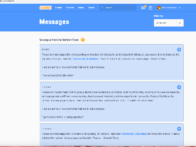This screenshot has height=147, width=196.
Task: Click the orange unread count badge
Action: (x=83, y=40)
